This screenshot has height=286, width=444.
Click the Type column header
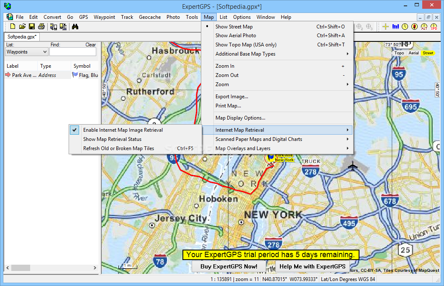pyautogui.click(x=54, y=66)
